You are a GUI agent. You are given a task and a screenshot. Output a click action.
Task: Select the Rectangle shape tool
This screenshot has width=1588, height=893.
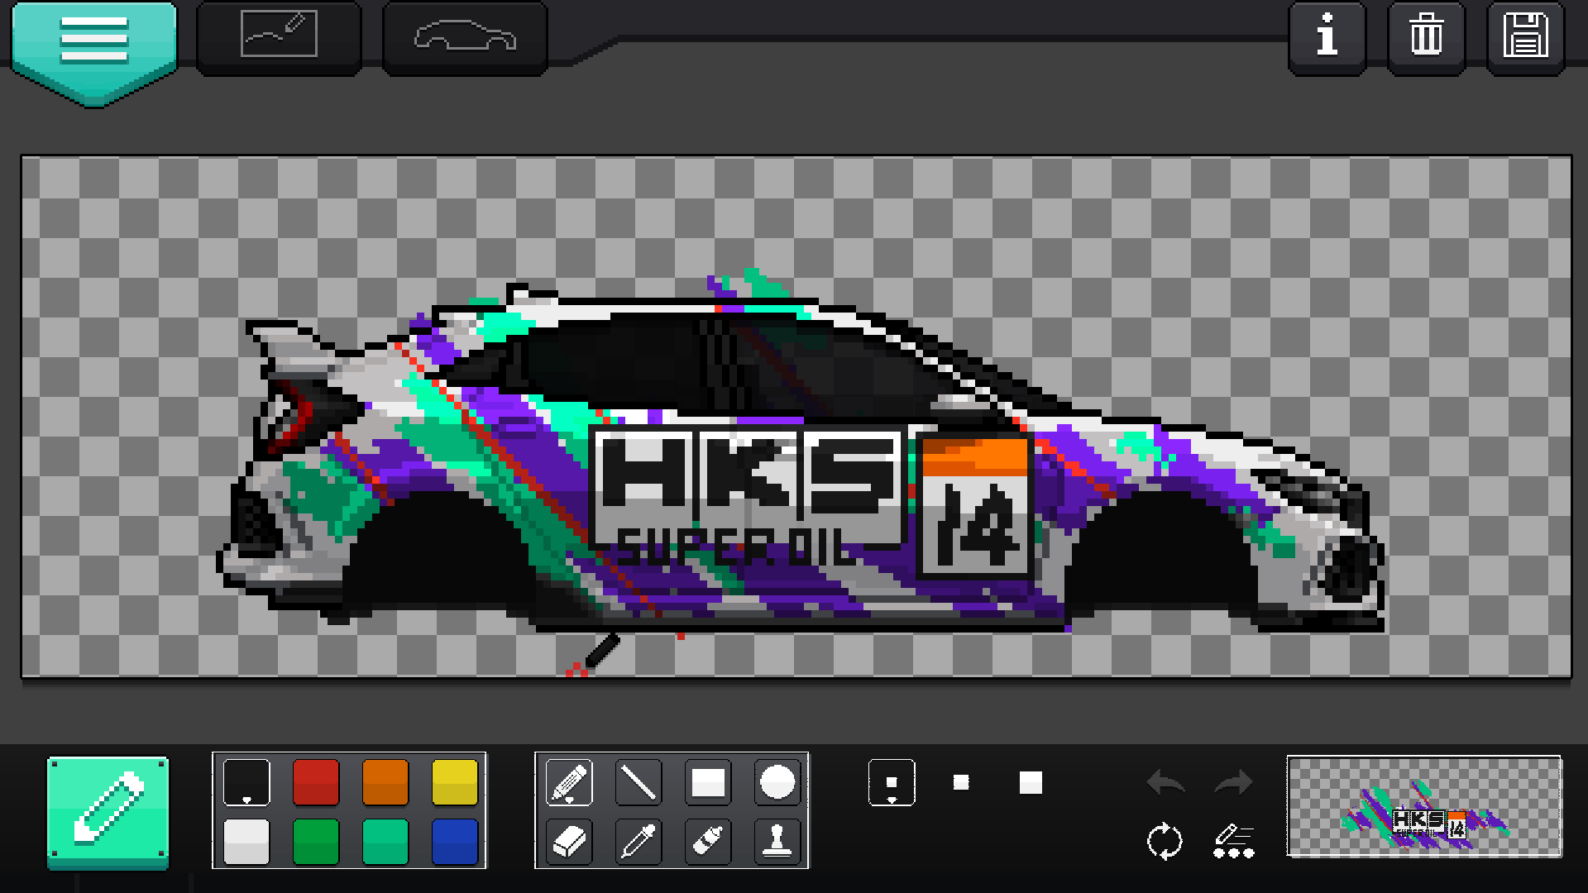click(x=708, y=782)
